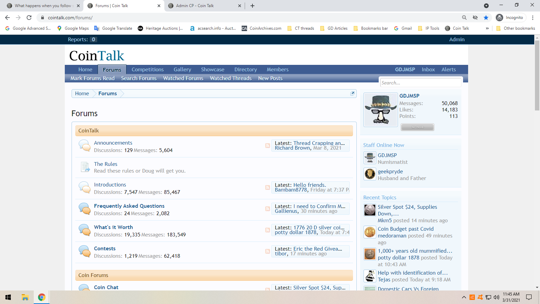Click the Incognito profile button

510,18
